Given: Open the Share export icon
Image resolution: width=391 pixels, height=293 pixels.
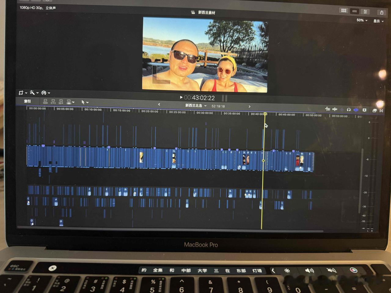Looking at the screenshot, I should (382, 12).
